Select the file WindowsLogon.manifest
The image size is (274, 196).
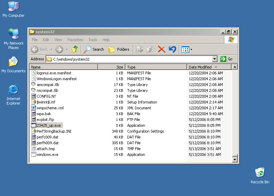pos(57,79)
